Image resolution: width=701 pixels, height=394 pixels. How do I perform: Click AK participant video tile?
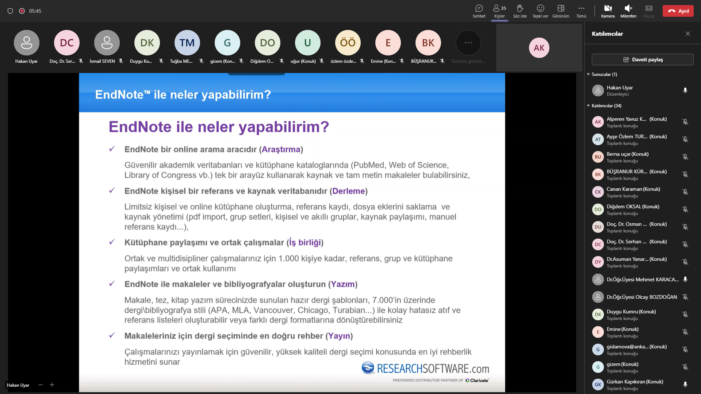point(539,48)
